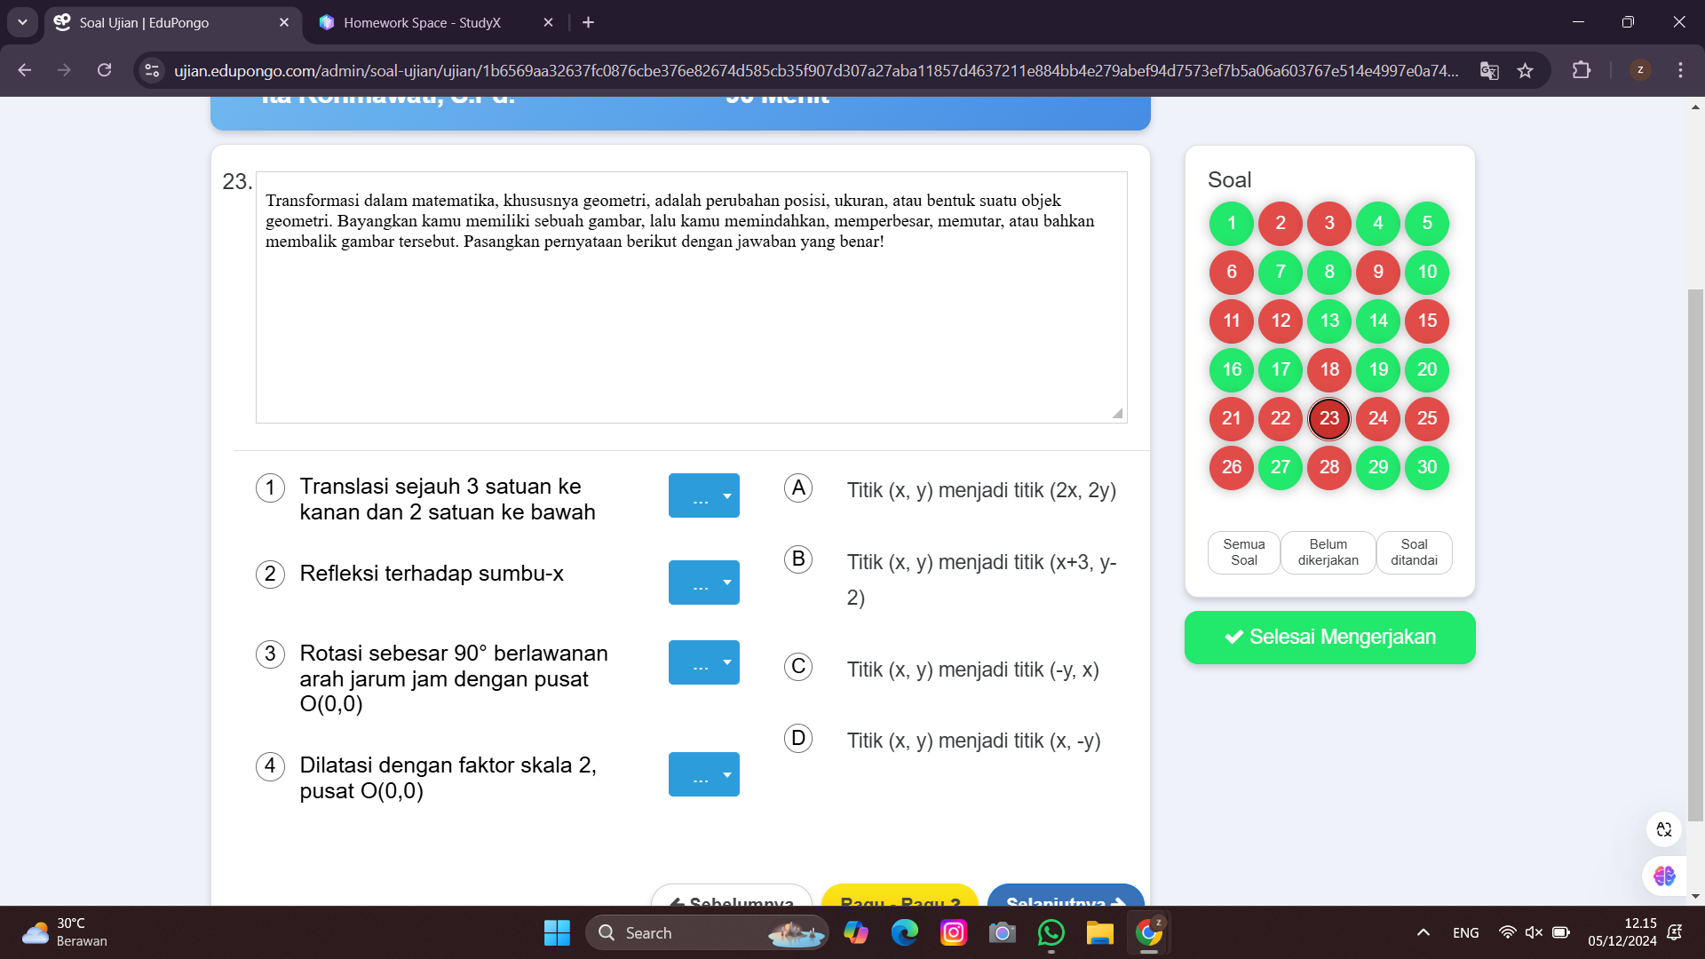1705x959 pixels.
Task: Click the open new tab plus button
Action: click(x=587, y=22)
